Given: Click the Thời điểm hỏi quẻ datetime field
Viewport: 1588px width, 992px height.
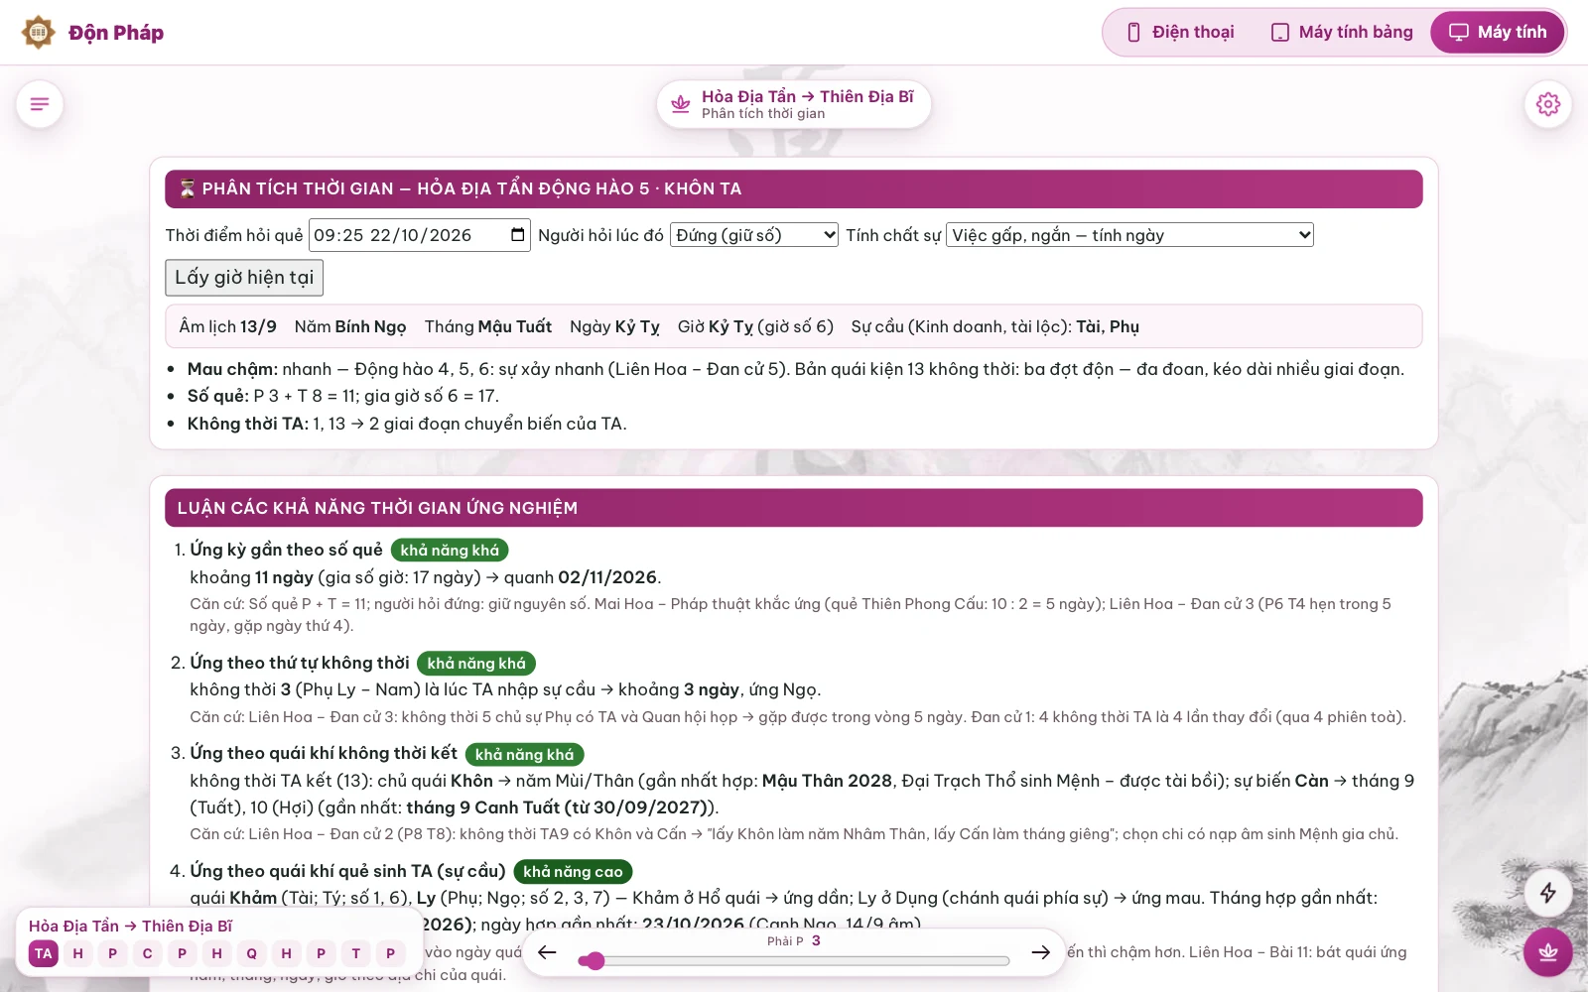Looking at the screenshot, I should click(x=420, y=235).
